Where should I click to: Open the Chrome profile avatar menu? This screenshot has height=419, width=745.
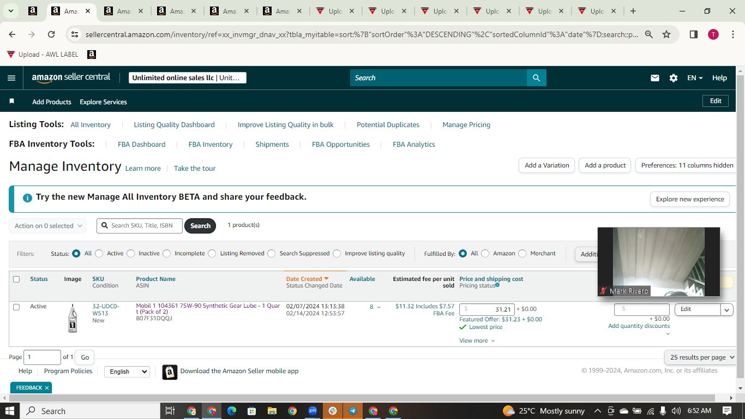[x=713, y=34]
